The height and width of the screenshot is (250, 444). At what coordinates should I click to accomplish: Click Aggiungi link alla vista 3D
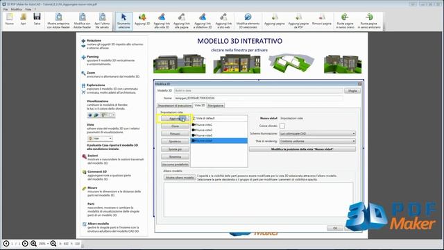coord(162,21)
